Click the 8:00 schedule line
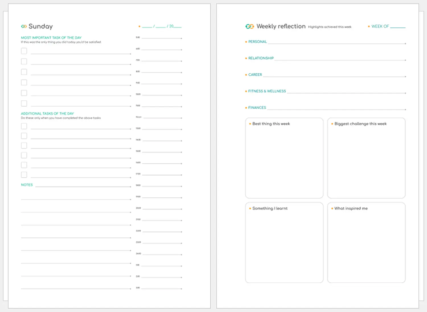The width and height of the screenshot is (427, 312). pos(162,72)
